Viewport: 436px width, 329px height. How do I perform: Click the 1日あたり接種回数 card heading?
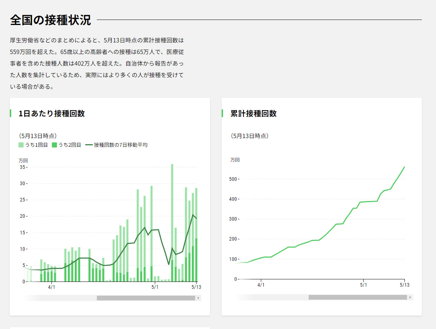[x=52, y=113]
